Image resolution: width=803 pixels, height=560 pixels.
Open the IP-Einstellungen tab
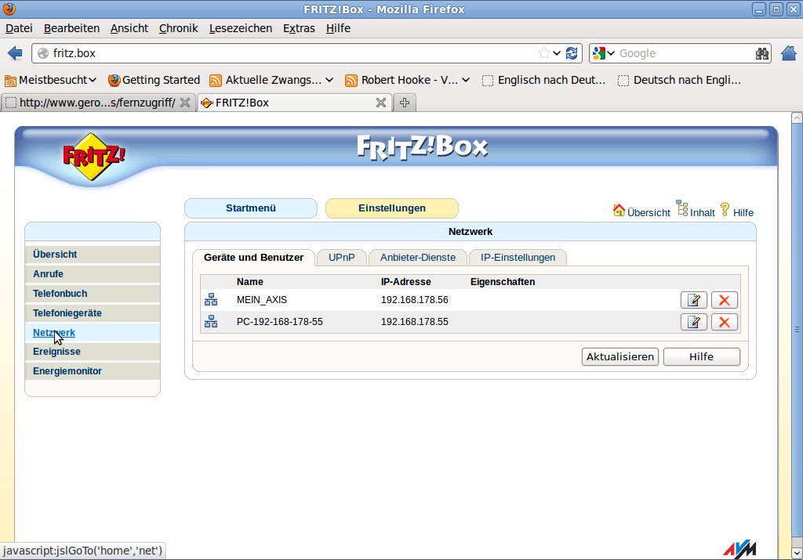(x=518, y=258)
